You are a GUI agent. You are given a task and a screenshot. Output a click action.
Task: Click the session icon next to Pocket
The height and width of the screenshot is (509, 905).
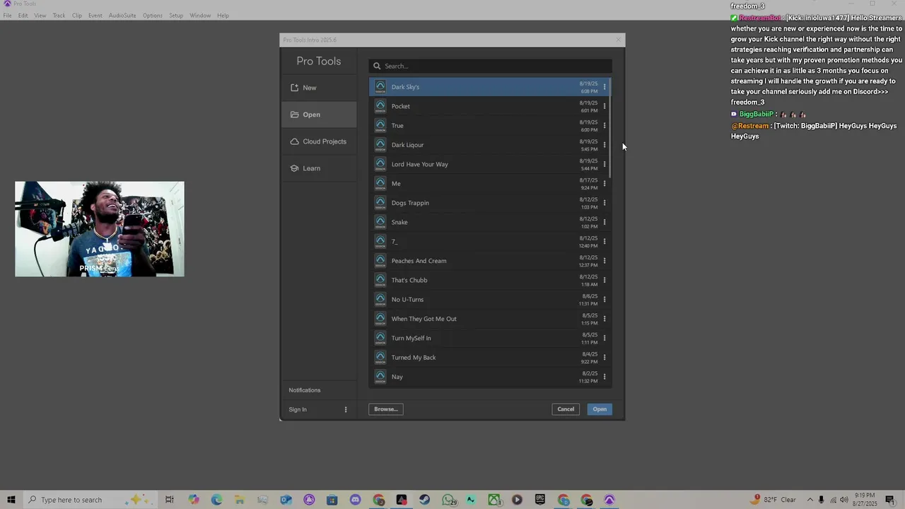pyautogui.click(x=380, y=106)
